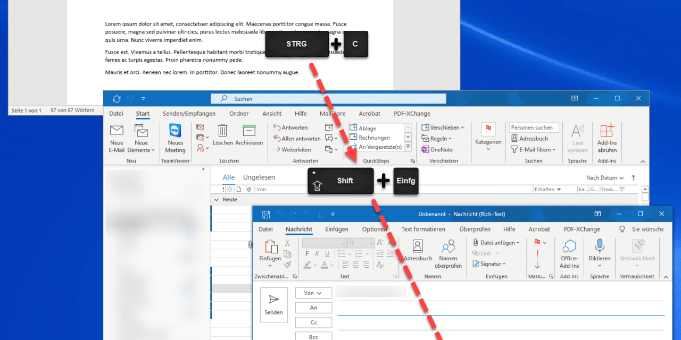Open Adressbuch in Outlook main ribbon
The image size is (681, 340).
(x=529, y=139)
